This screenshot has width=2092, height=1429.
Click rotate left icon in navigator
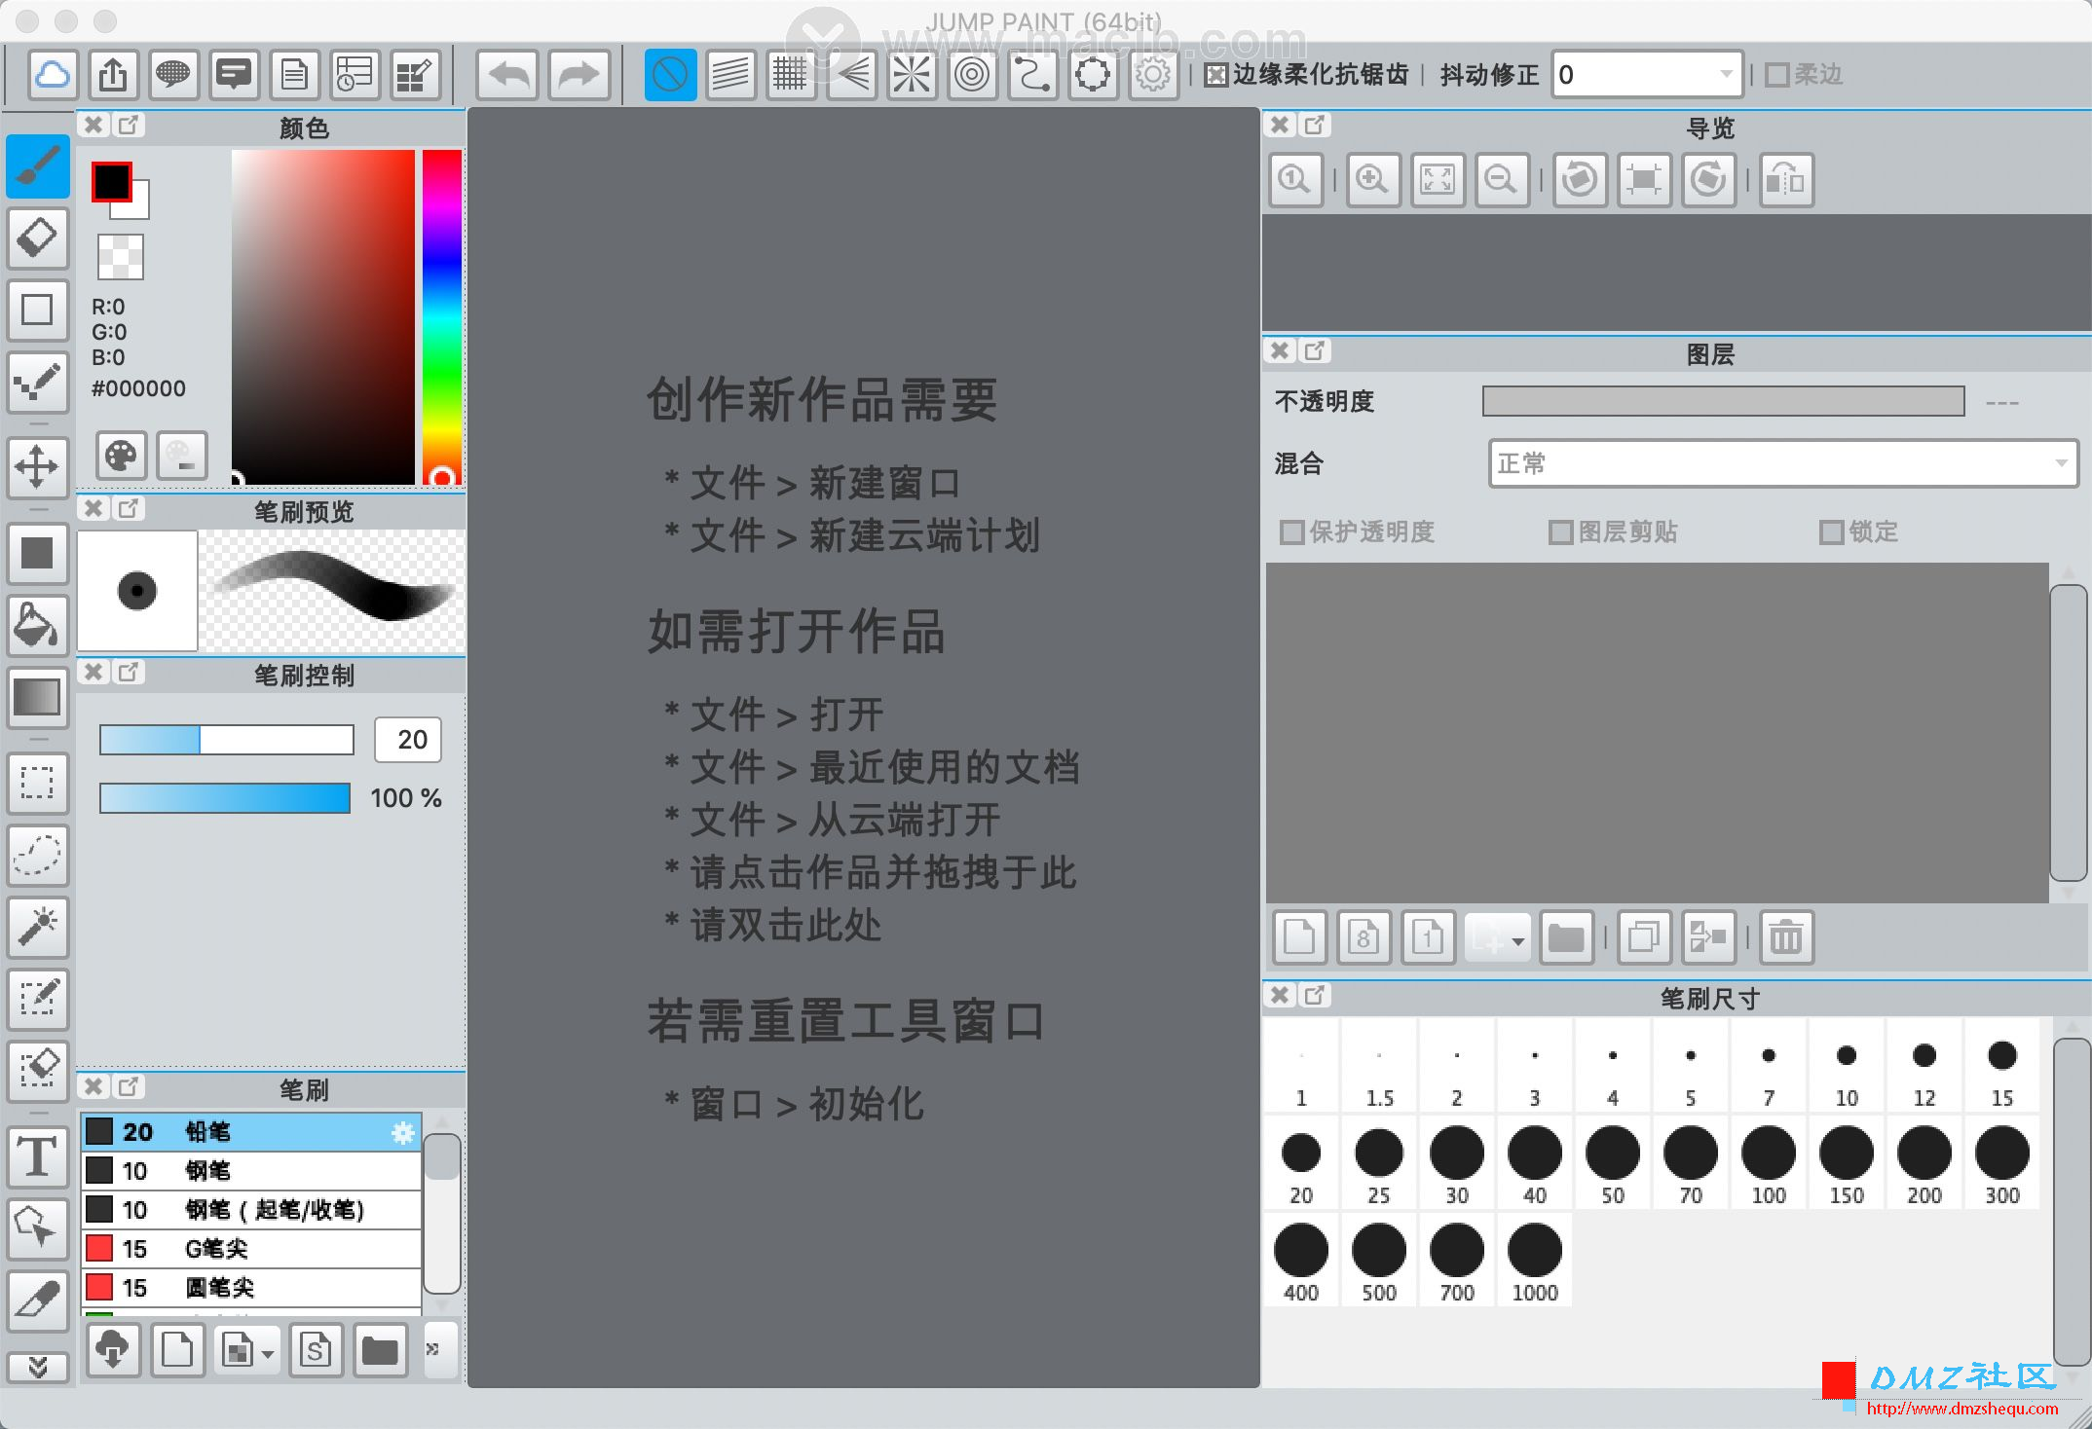(x=1580, y=180)
